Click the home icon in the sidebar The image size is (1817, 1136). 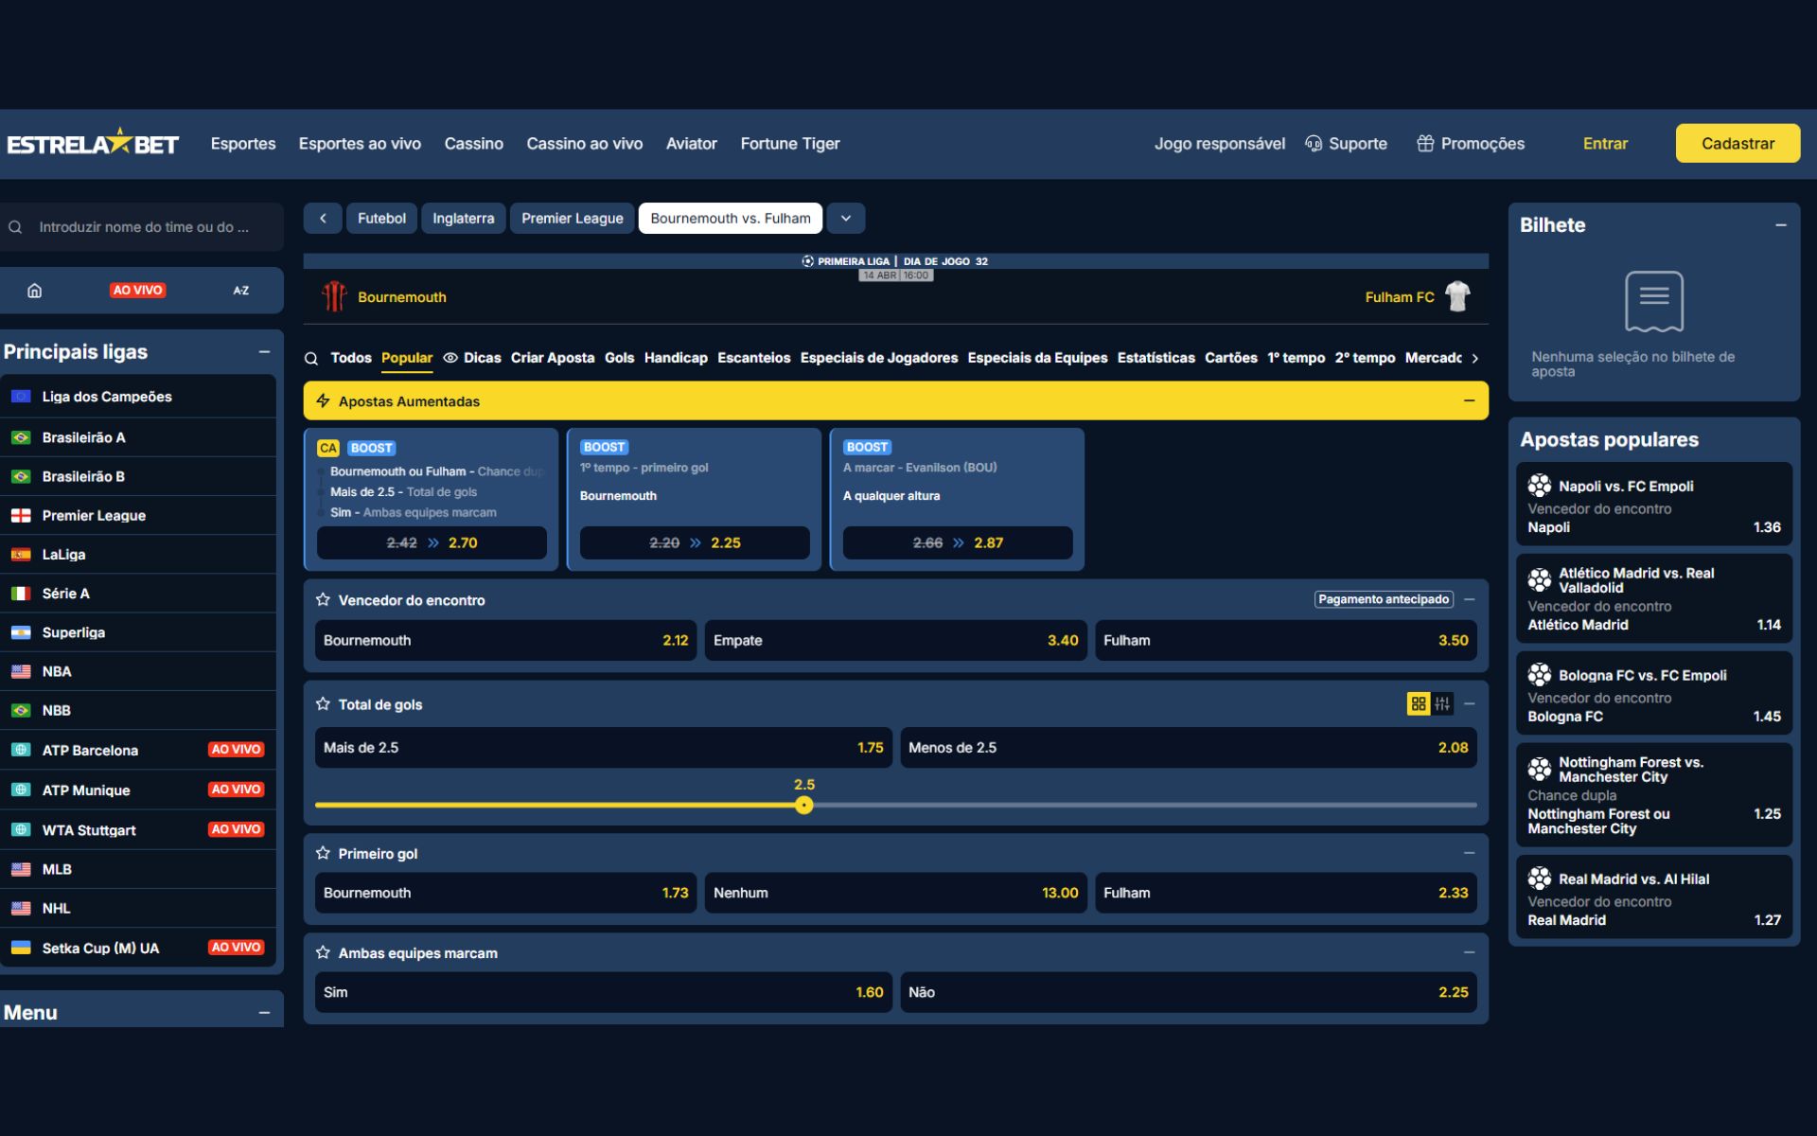coord(34,291)
